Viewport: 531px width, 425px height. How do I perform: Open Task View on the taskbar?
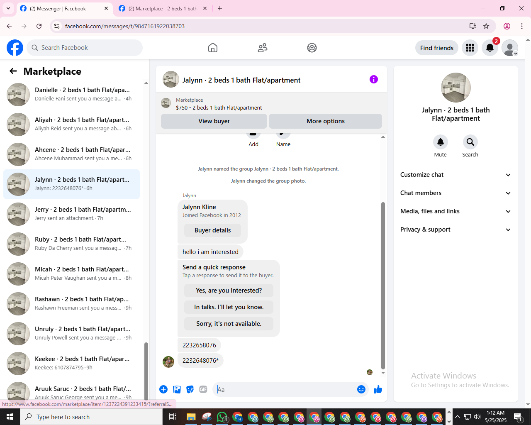[173, 417]
